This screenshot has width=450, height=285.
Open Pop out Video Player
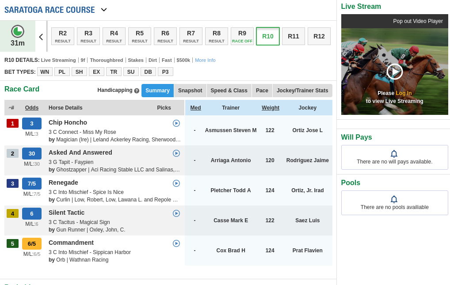pyautogui.click(x=418, y=21)
